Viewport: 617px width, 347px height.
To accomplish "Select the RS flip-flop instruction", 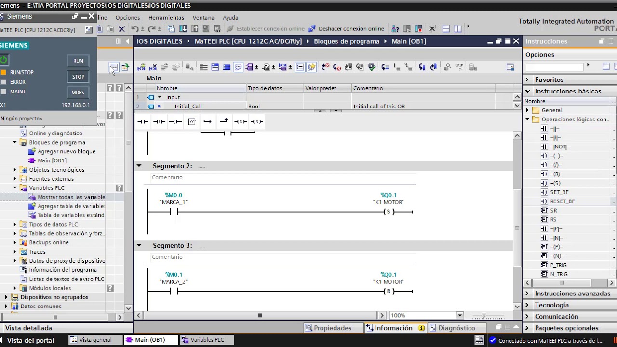I will pos(553,220).
